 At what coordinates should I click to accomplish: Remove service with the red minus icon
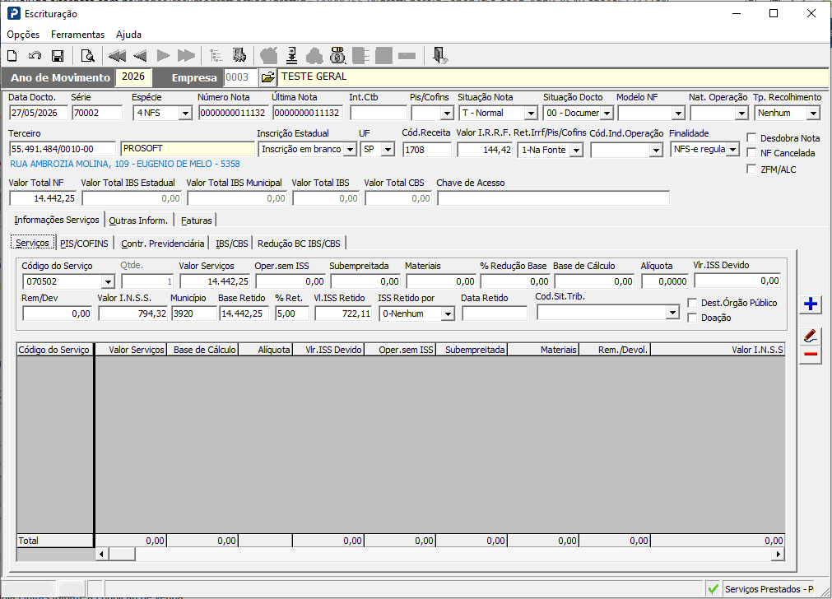[811, 355]
